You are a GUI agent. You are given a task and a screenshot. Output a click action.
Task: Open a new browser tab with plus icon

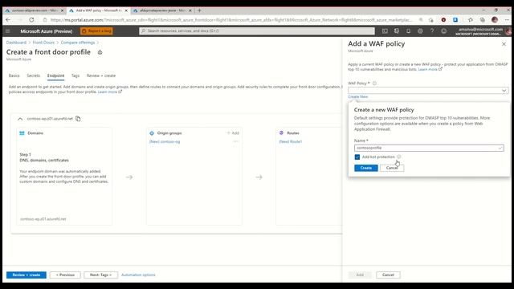(199, 10)
